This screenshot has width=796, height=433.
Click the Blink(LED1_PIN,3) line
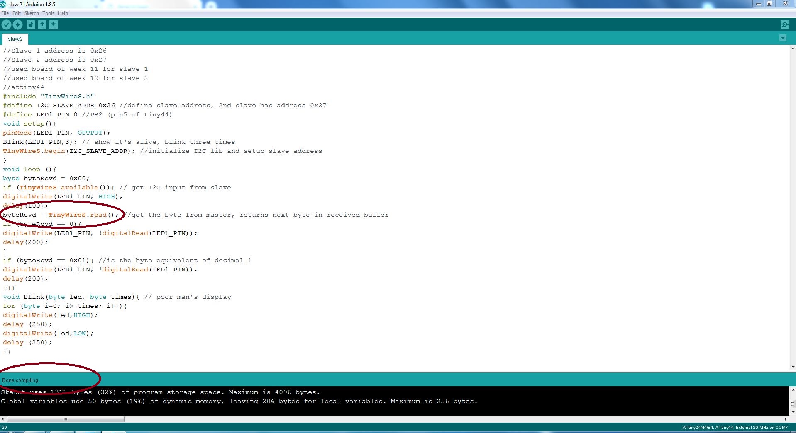click(119, 142)
